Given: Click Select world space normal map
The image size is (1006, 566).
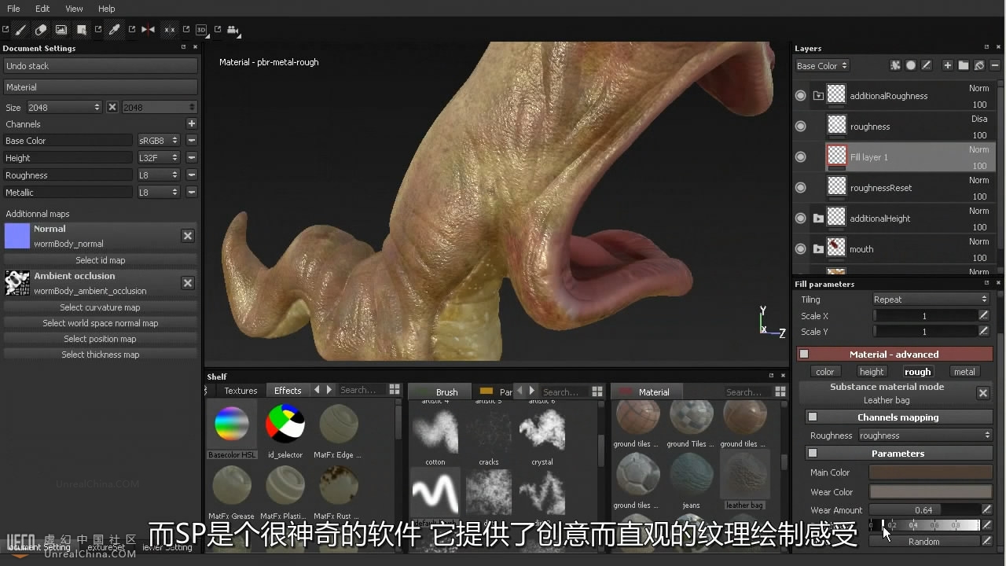Looking at the screenshot, I should click(101, 323).
